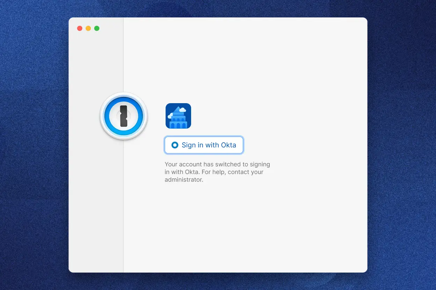Click the yellow minimize control
The width and height of the screenshot is (436, 290).
pyautogui.click(x=88, y=28)
